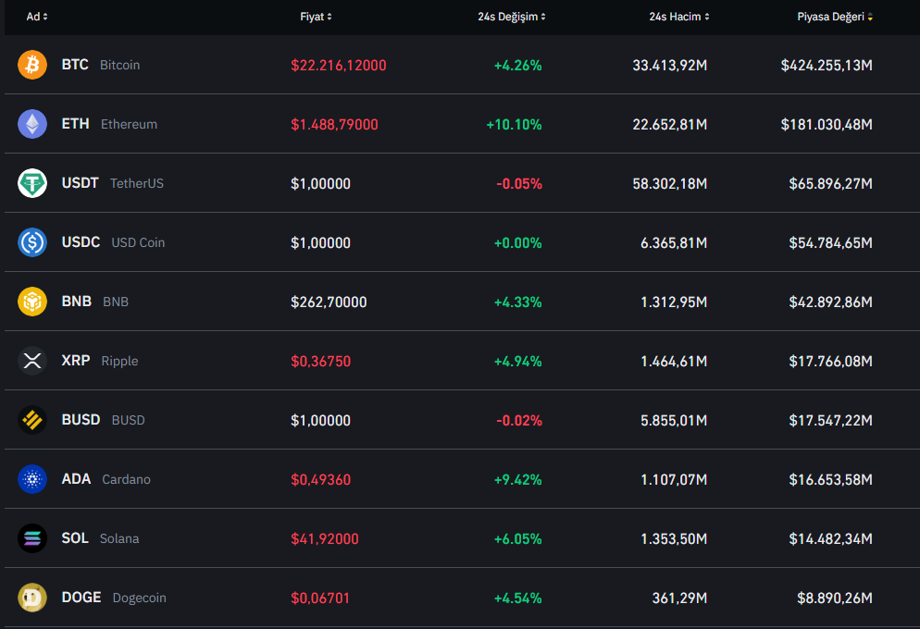Select the Solana name text
The image size is (920, 629).
click(x=119, y=538)
